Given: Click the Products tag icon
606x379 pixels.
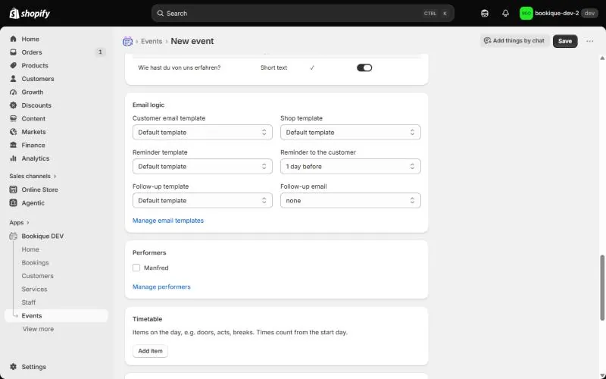Looking at the screenshot, I should pos(14,65).
